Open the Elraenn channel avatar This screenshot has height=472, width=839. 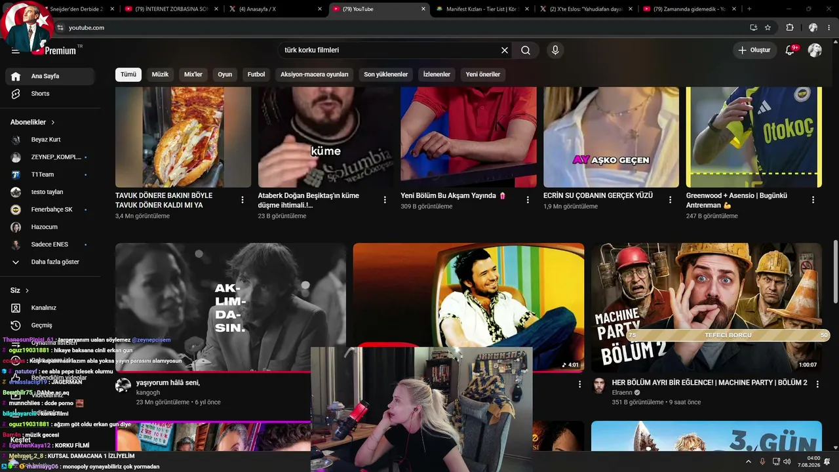pyautogui.click(x=599, y=385)
